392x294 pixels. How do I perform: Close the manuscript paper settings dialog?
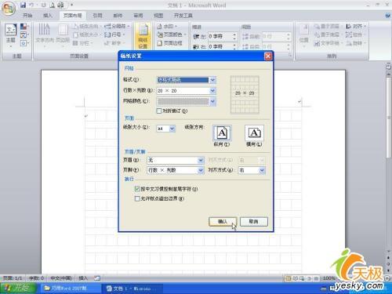pos(268,56)
